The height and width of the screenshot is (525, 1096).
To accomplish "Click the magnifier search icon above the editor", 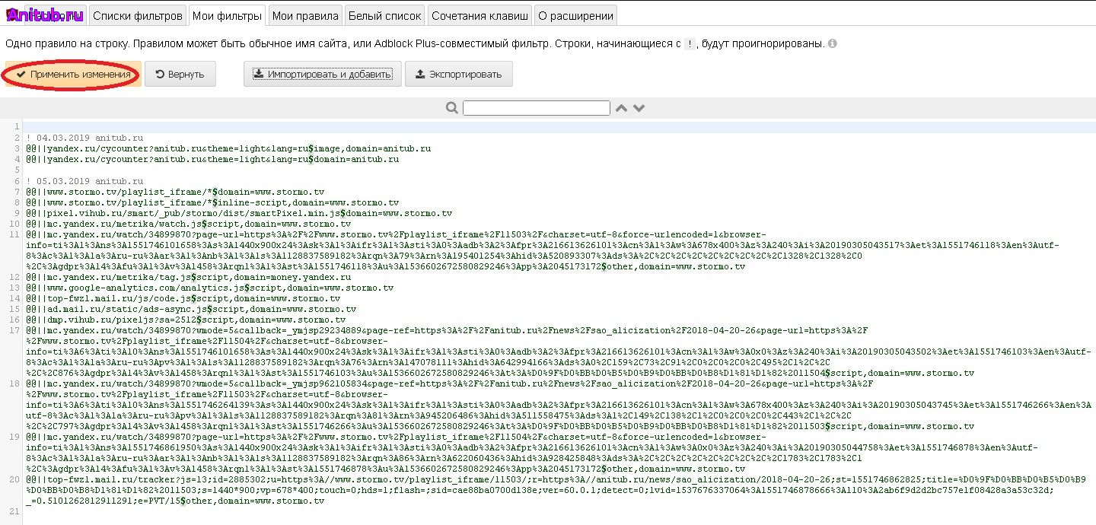I will 452,108.
